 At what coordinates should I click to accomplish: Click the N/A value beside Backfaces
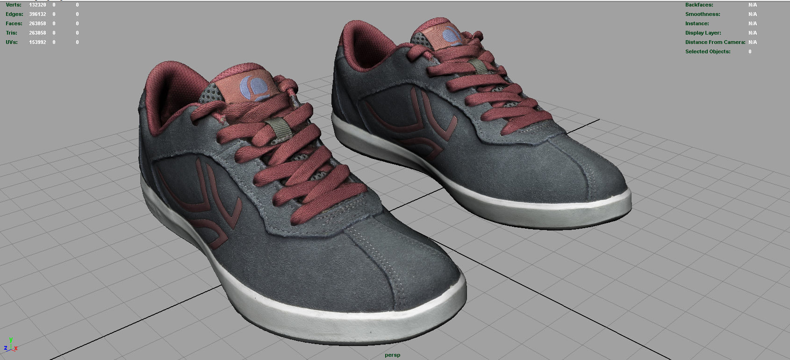[753, 5]
